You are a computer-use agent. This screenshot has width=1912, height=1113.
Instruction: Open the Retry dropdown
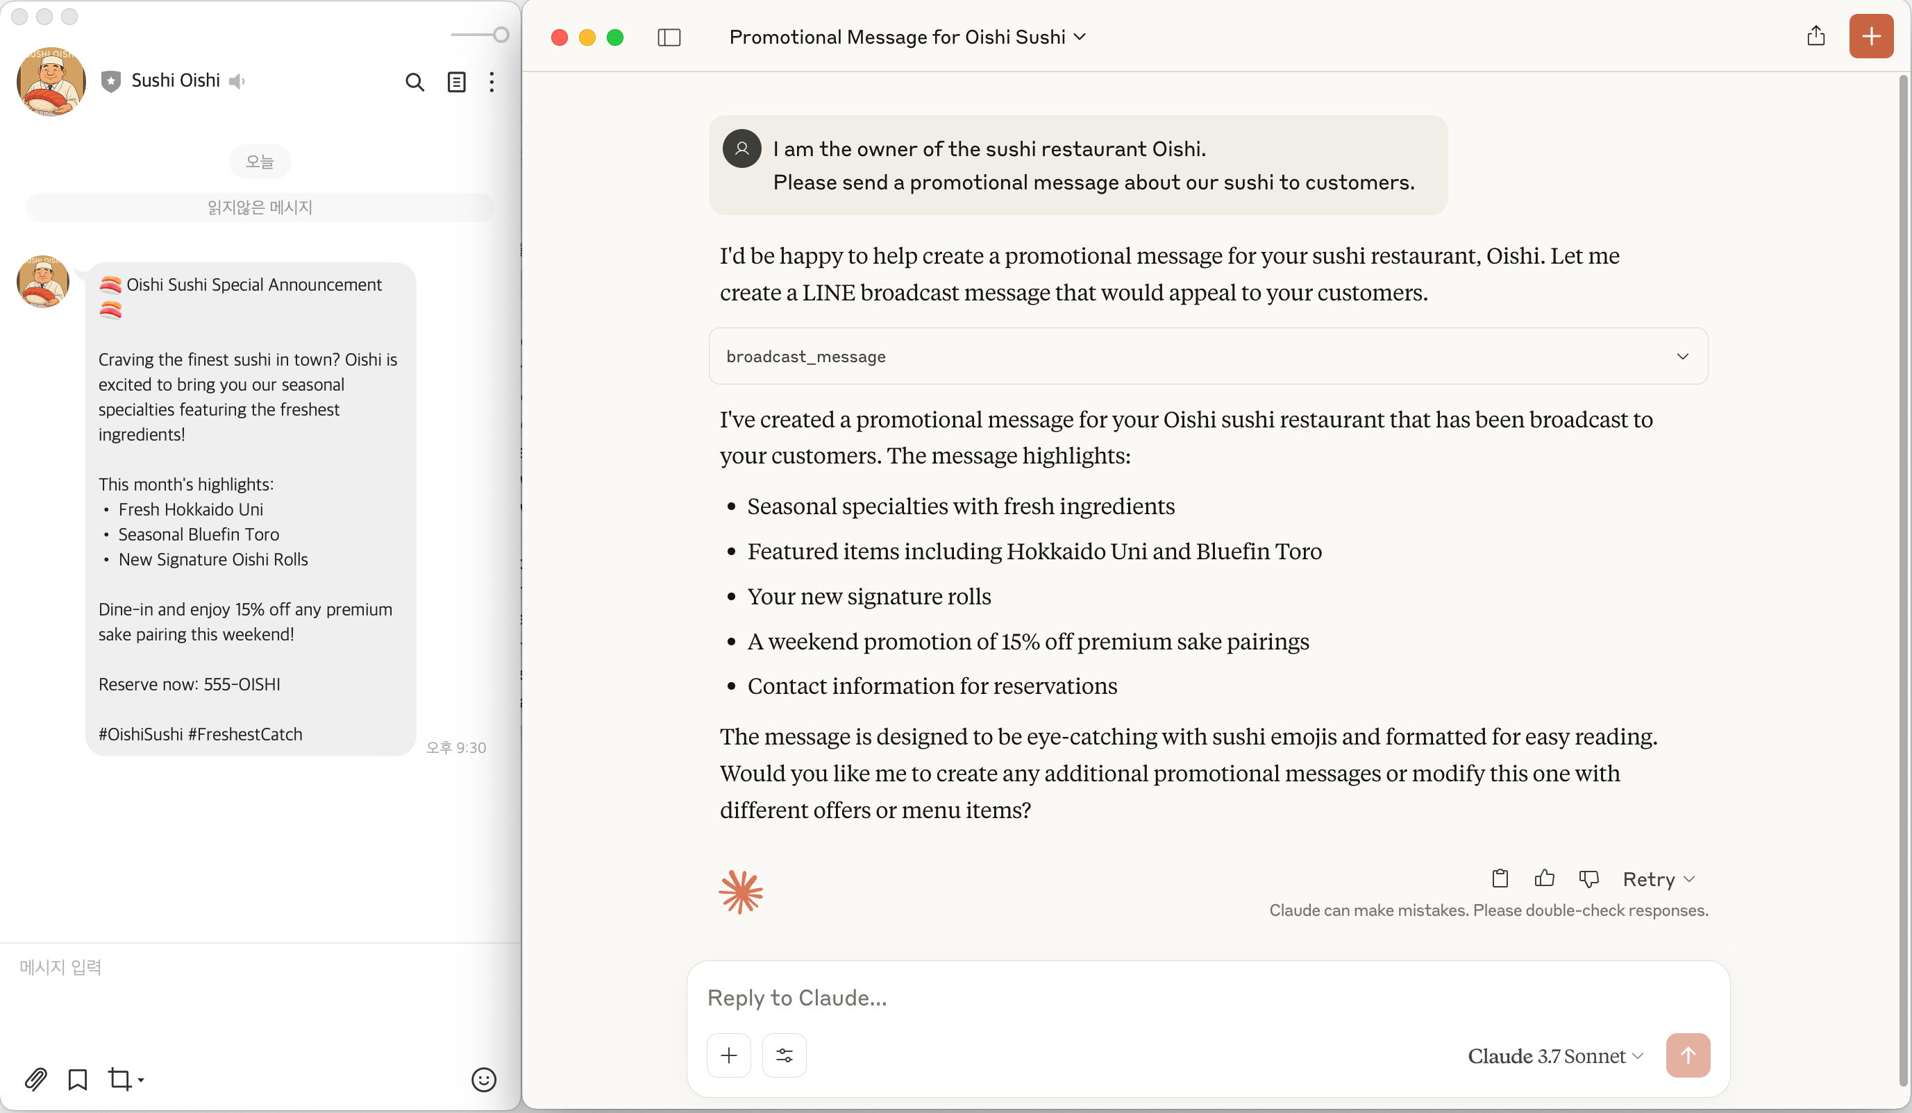click(x=1658, y=878)
